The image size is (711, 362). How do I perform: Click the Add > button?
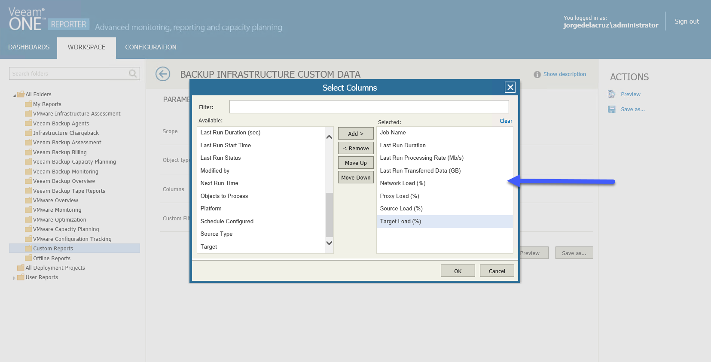(x=356, y=134)
